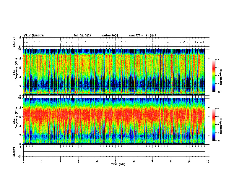Select the date text "Jul. 20, 2023"
Image resolution: width=234 pixels, height=181 pixels.
click(82, 35)
